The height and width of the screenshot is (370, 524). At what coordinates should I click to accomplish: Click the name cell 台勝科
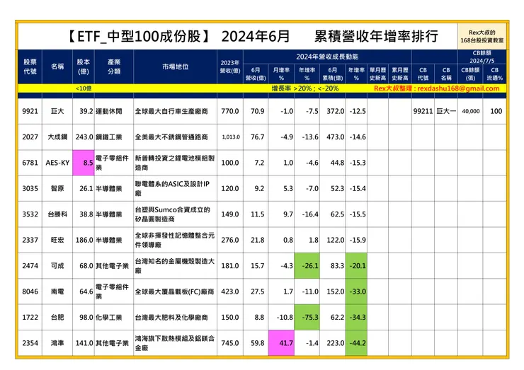coord(57,214)
